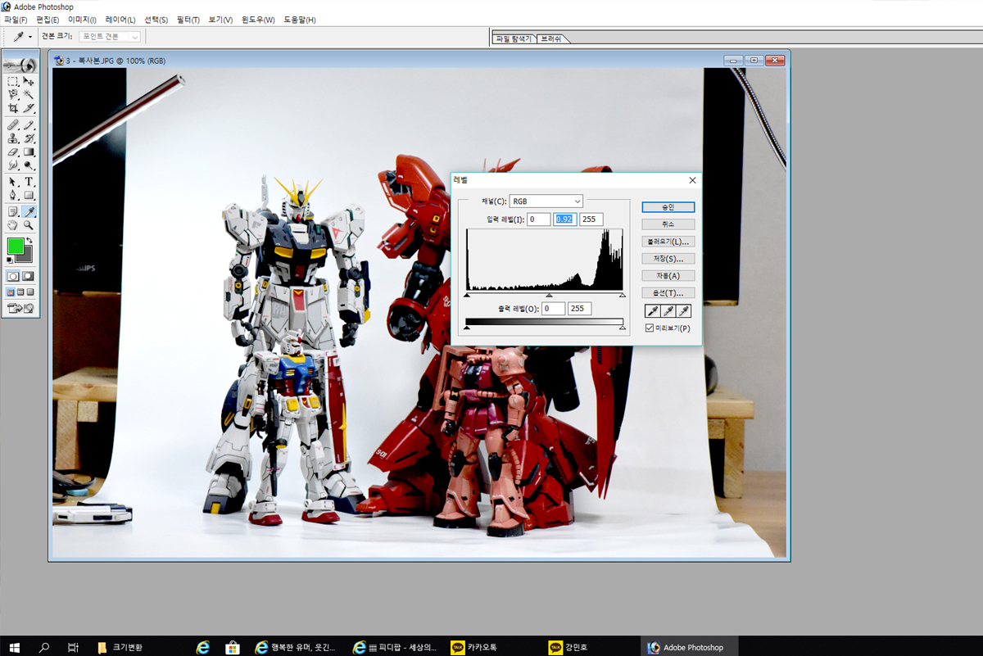
Task: Click the Jump to ImageReady icon
Action: [x=21, y=308]
